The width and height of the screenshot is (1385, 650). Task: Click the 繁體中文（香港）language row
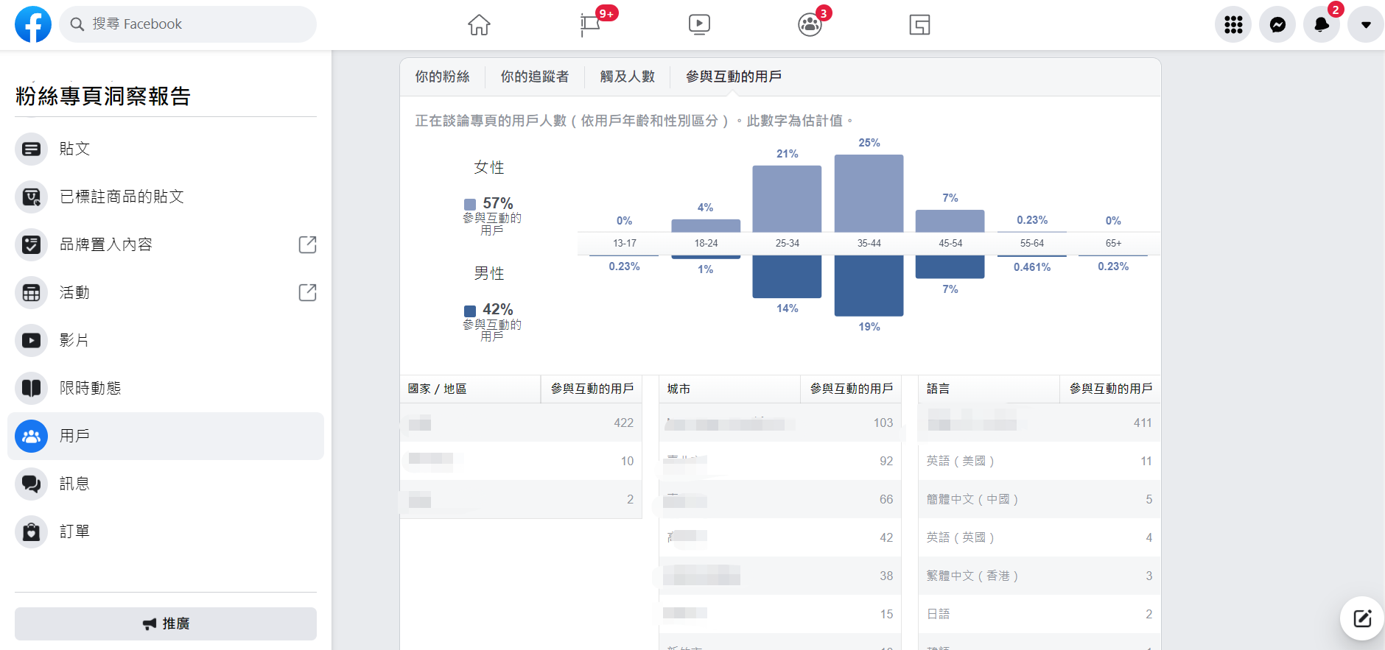1039,576
